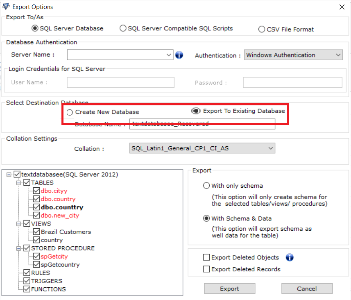Screen dimensions: 351x300
Task: Uncheck the textdatabasee root checkbox
Action: pos(17,174)
